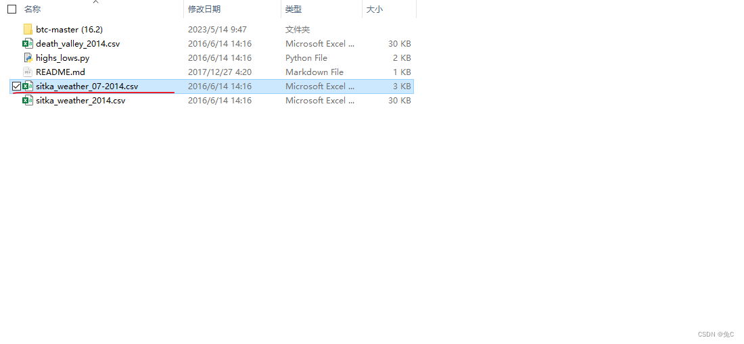Sort files by the 名称 column header
744x344 pixels.
point(32,9)
